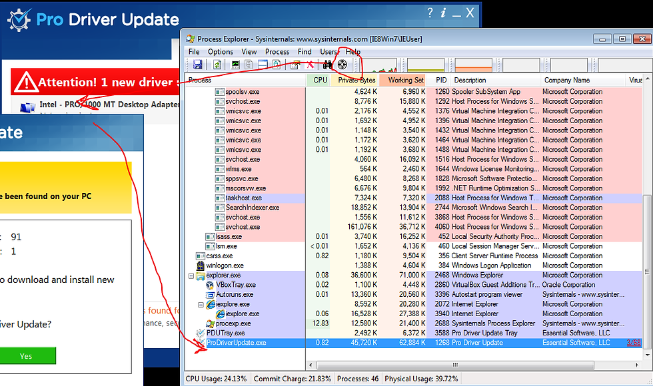Screen dimensions: 653x386
Task: Click the green Yes button
Action: tap(26, 356)
